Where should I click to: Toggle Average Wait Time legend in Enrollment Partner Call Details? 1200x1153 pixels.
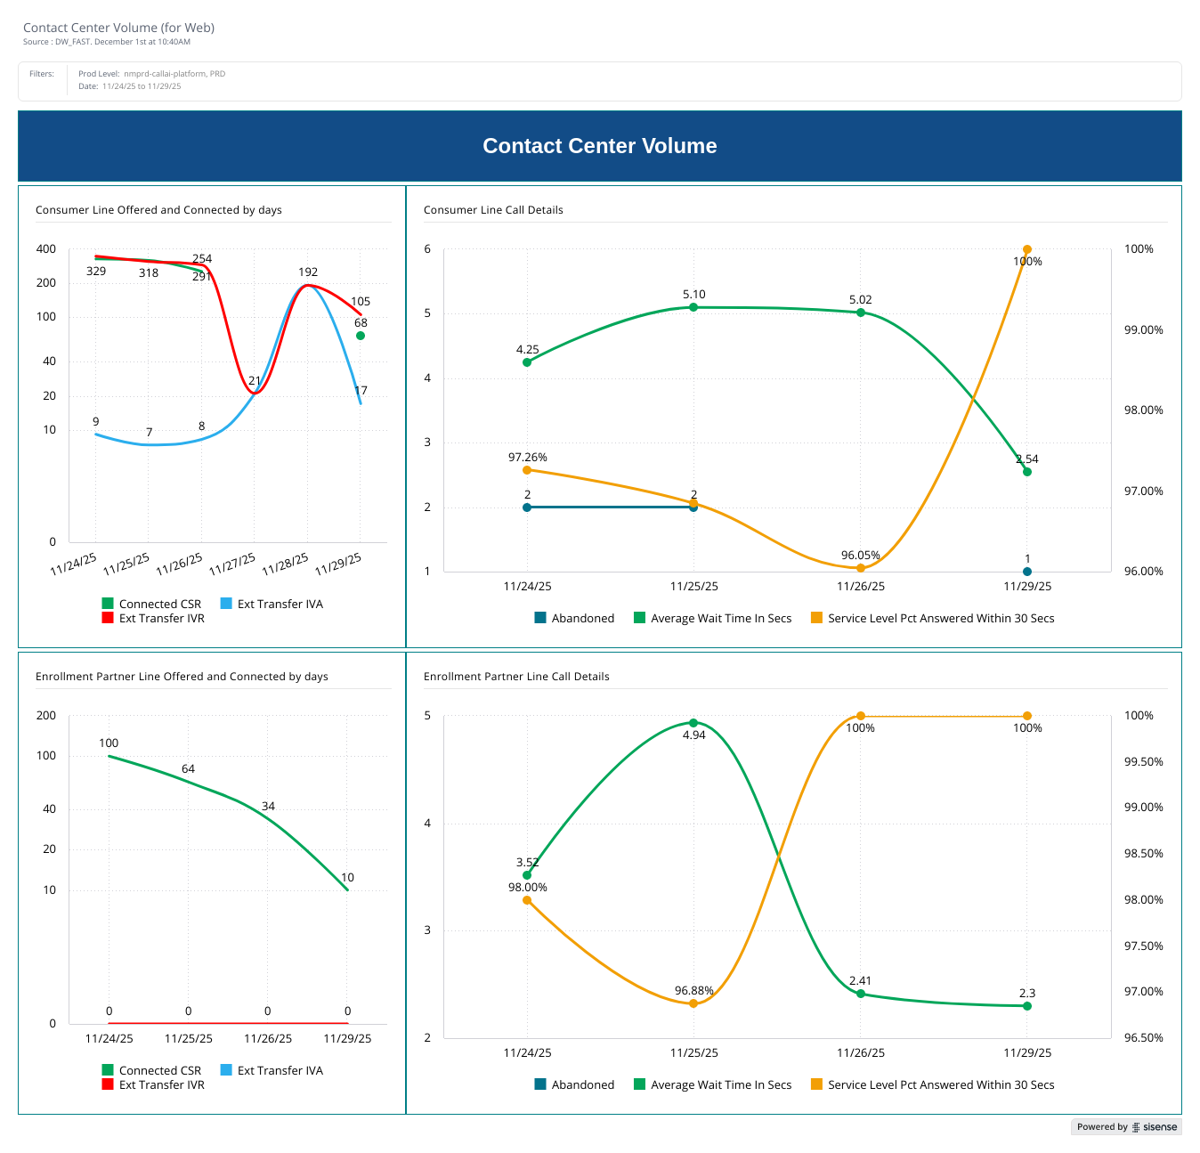[712, 1084]
